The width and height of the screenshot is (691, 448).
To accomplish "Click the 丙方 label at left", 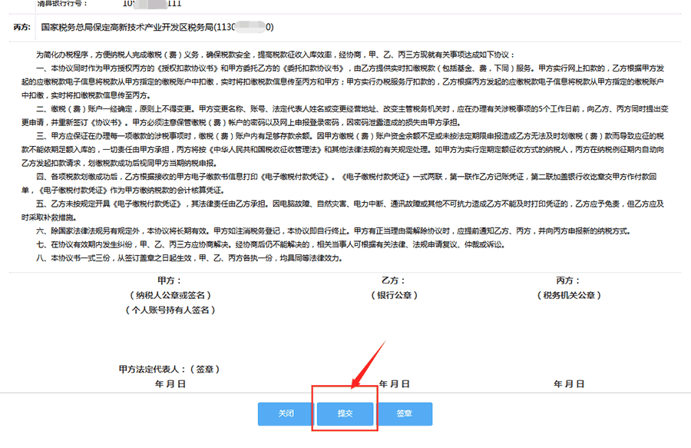I will [21, 27].
